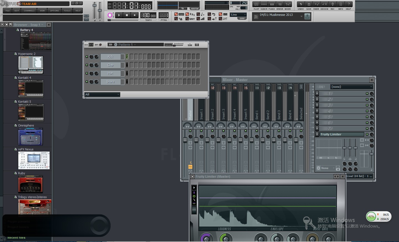Click the RNDR render icon

click(x=317, y=4)
